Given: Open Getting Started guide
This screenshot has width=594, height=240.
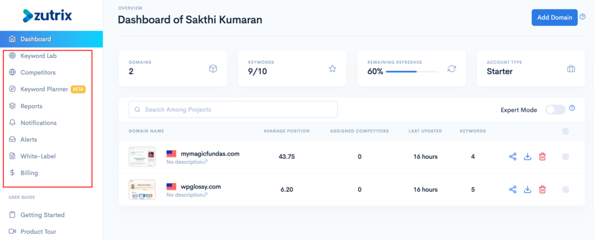Looking at the screenshot, I should tap(42, 215).
